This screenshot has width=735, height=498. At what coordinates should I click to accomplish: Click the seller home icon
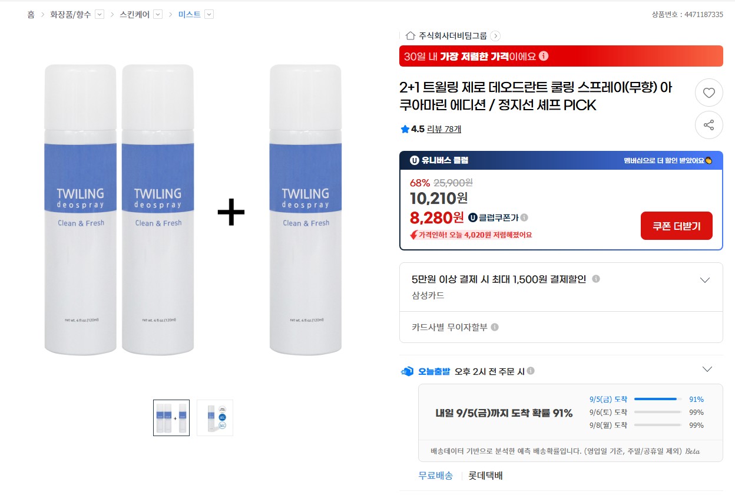pyautogui.click(x=410, y=35)
